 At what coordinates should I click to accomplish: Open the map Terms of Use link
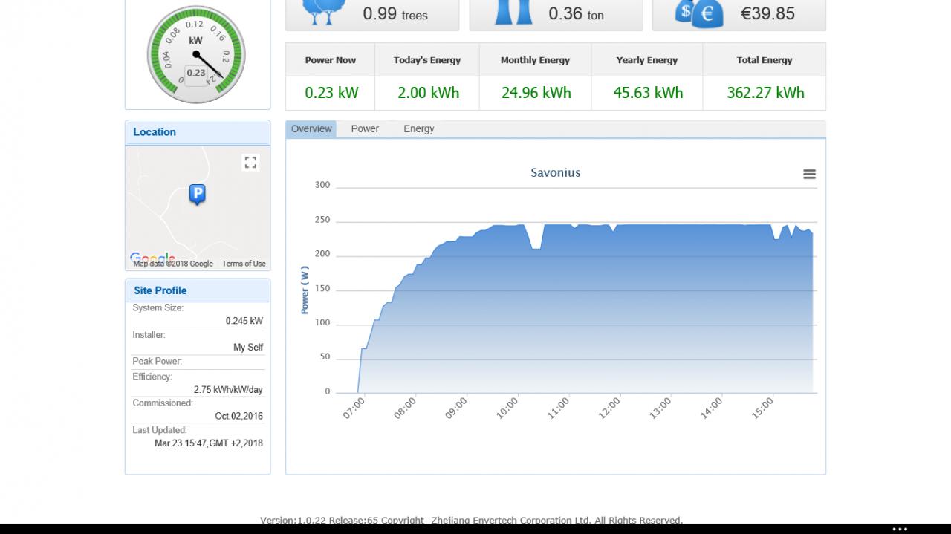[x=244, y=264]
